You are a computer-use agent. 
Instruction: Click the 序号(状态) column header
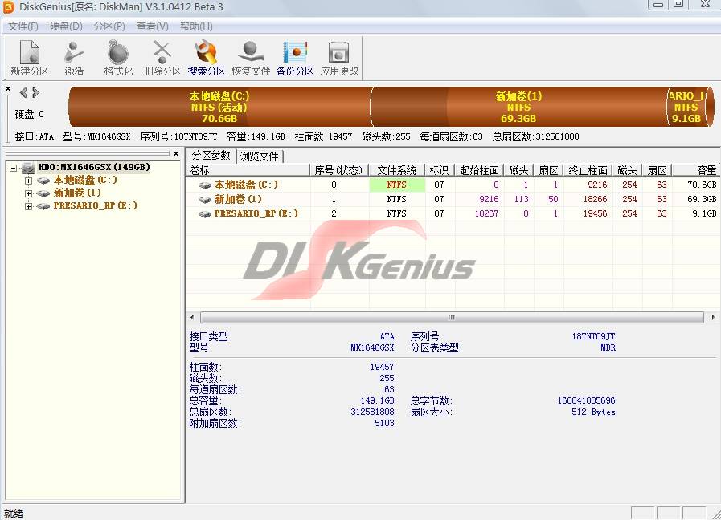pyautogui.click(x=339, y=170)
